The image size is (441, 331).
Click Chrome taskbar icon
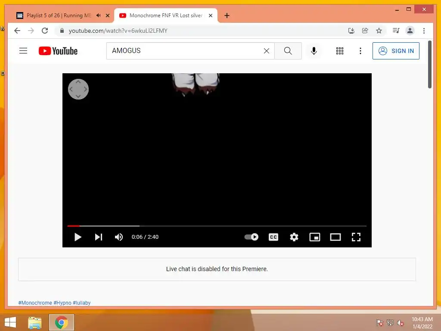62,322
